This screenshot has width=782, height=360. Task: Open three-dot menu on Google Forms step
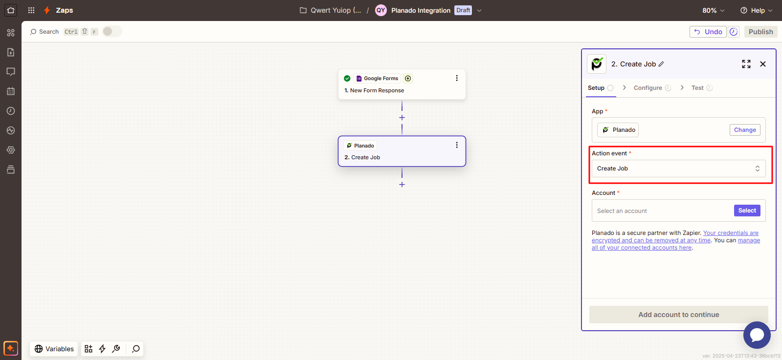pyautogui.click(x=457, y=78)
